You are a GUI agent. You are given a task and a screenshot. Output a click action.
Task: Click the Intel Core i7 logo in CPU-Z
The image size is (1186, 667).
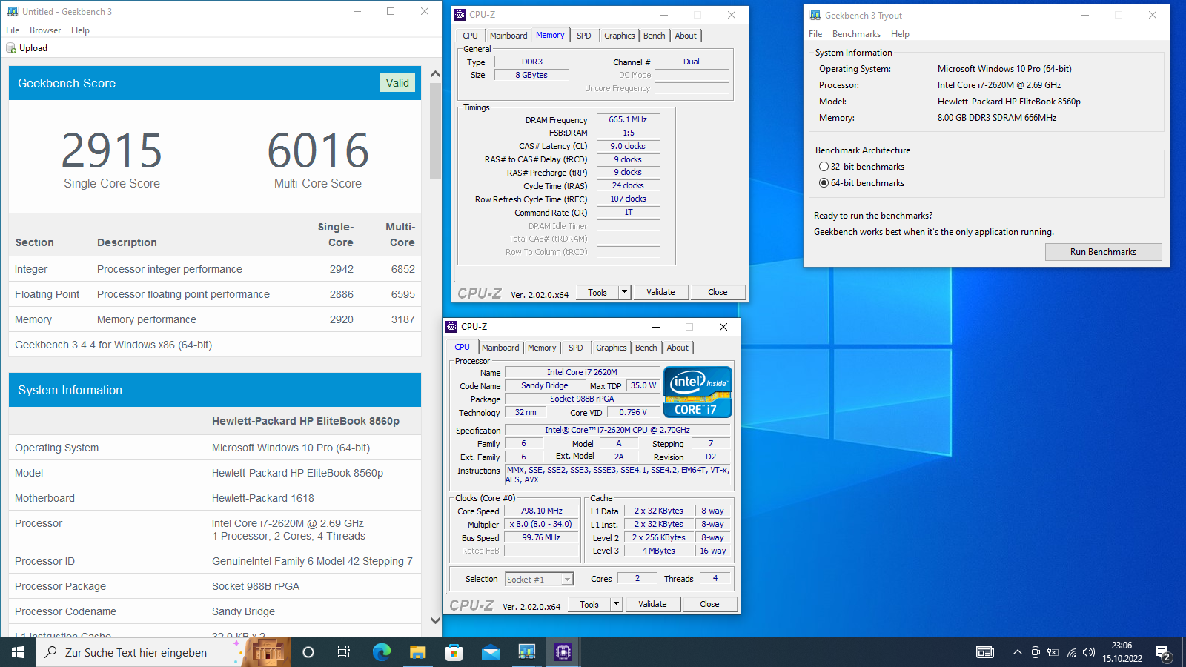point(698,392)
